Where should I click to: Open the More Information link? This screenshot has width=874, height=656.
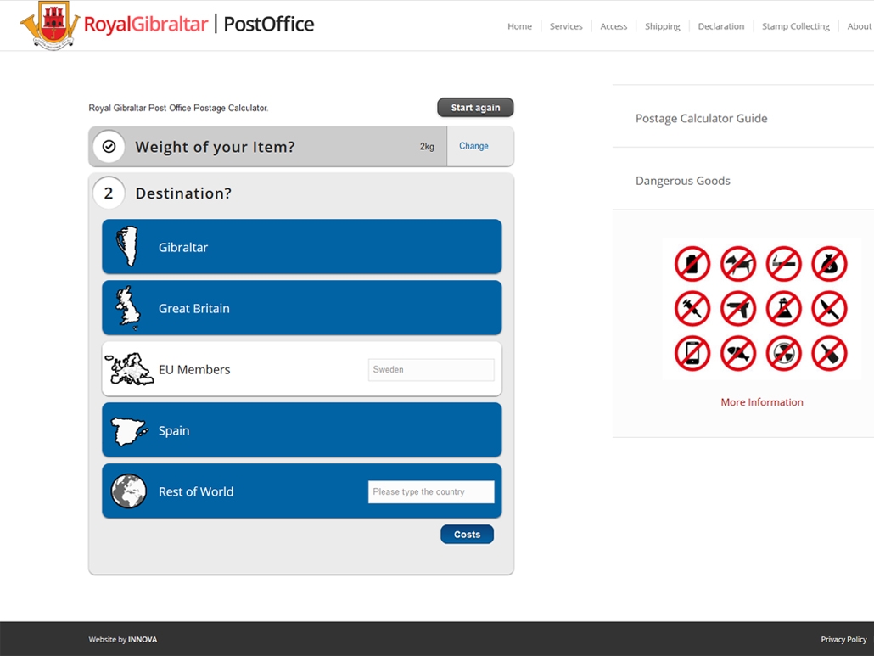pyautogui.click(x=761, y=402)
